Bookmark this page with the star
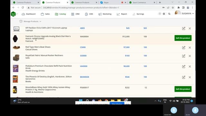 click(x=173, y=8)
